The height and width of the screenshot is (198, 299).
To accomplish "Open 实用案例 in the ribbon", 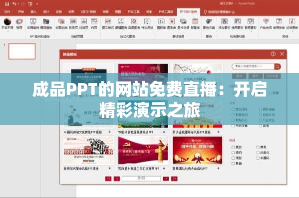I will click(x=33, y=24).
